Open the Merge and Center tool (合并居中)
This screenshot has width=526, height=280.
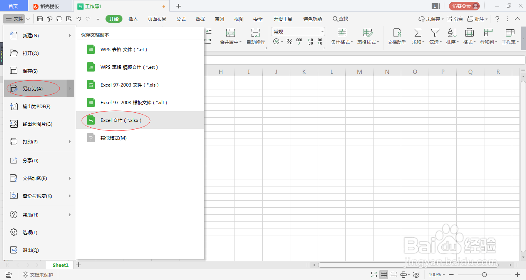point(231,37)
